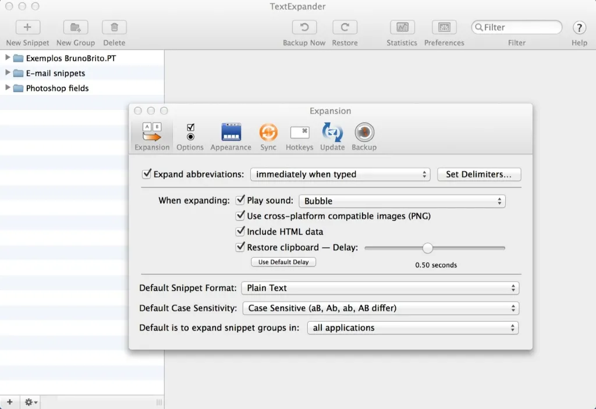Close the Expansion preferences window
The image size is (596, 409).
(138, 111)
